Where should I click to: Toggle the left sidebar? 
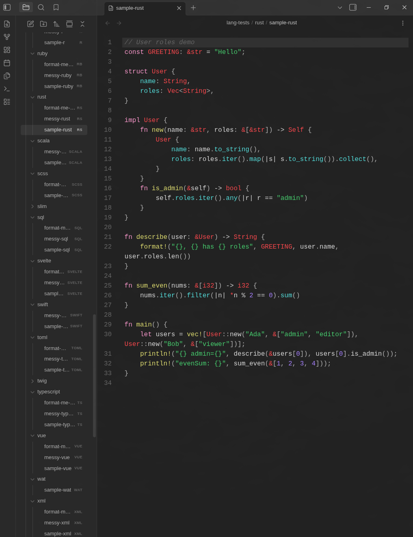pos(7,7)
